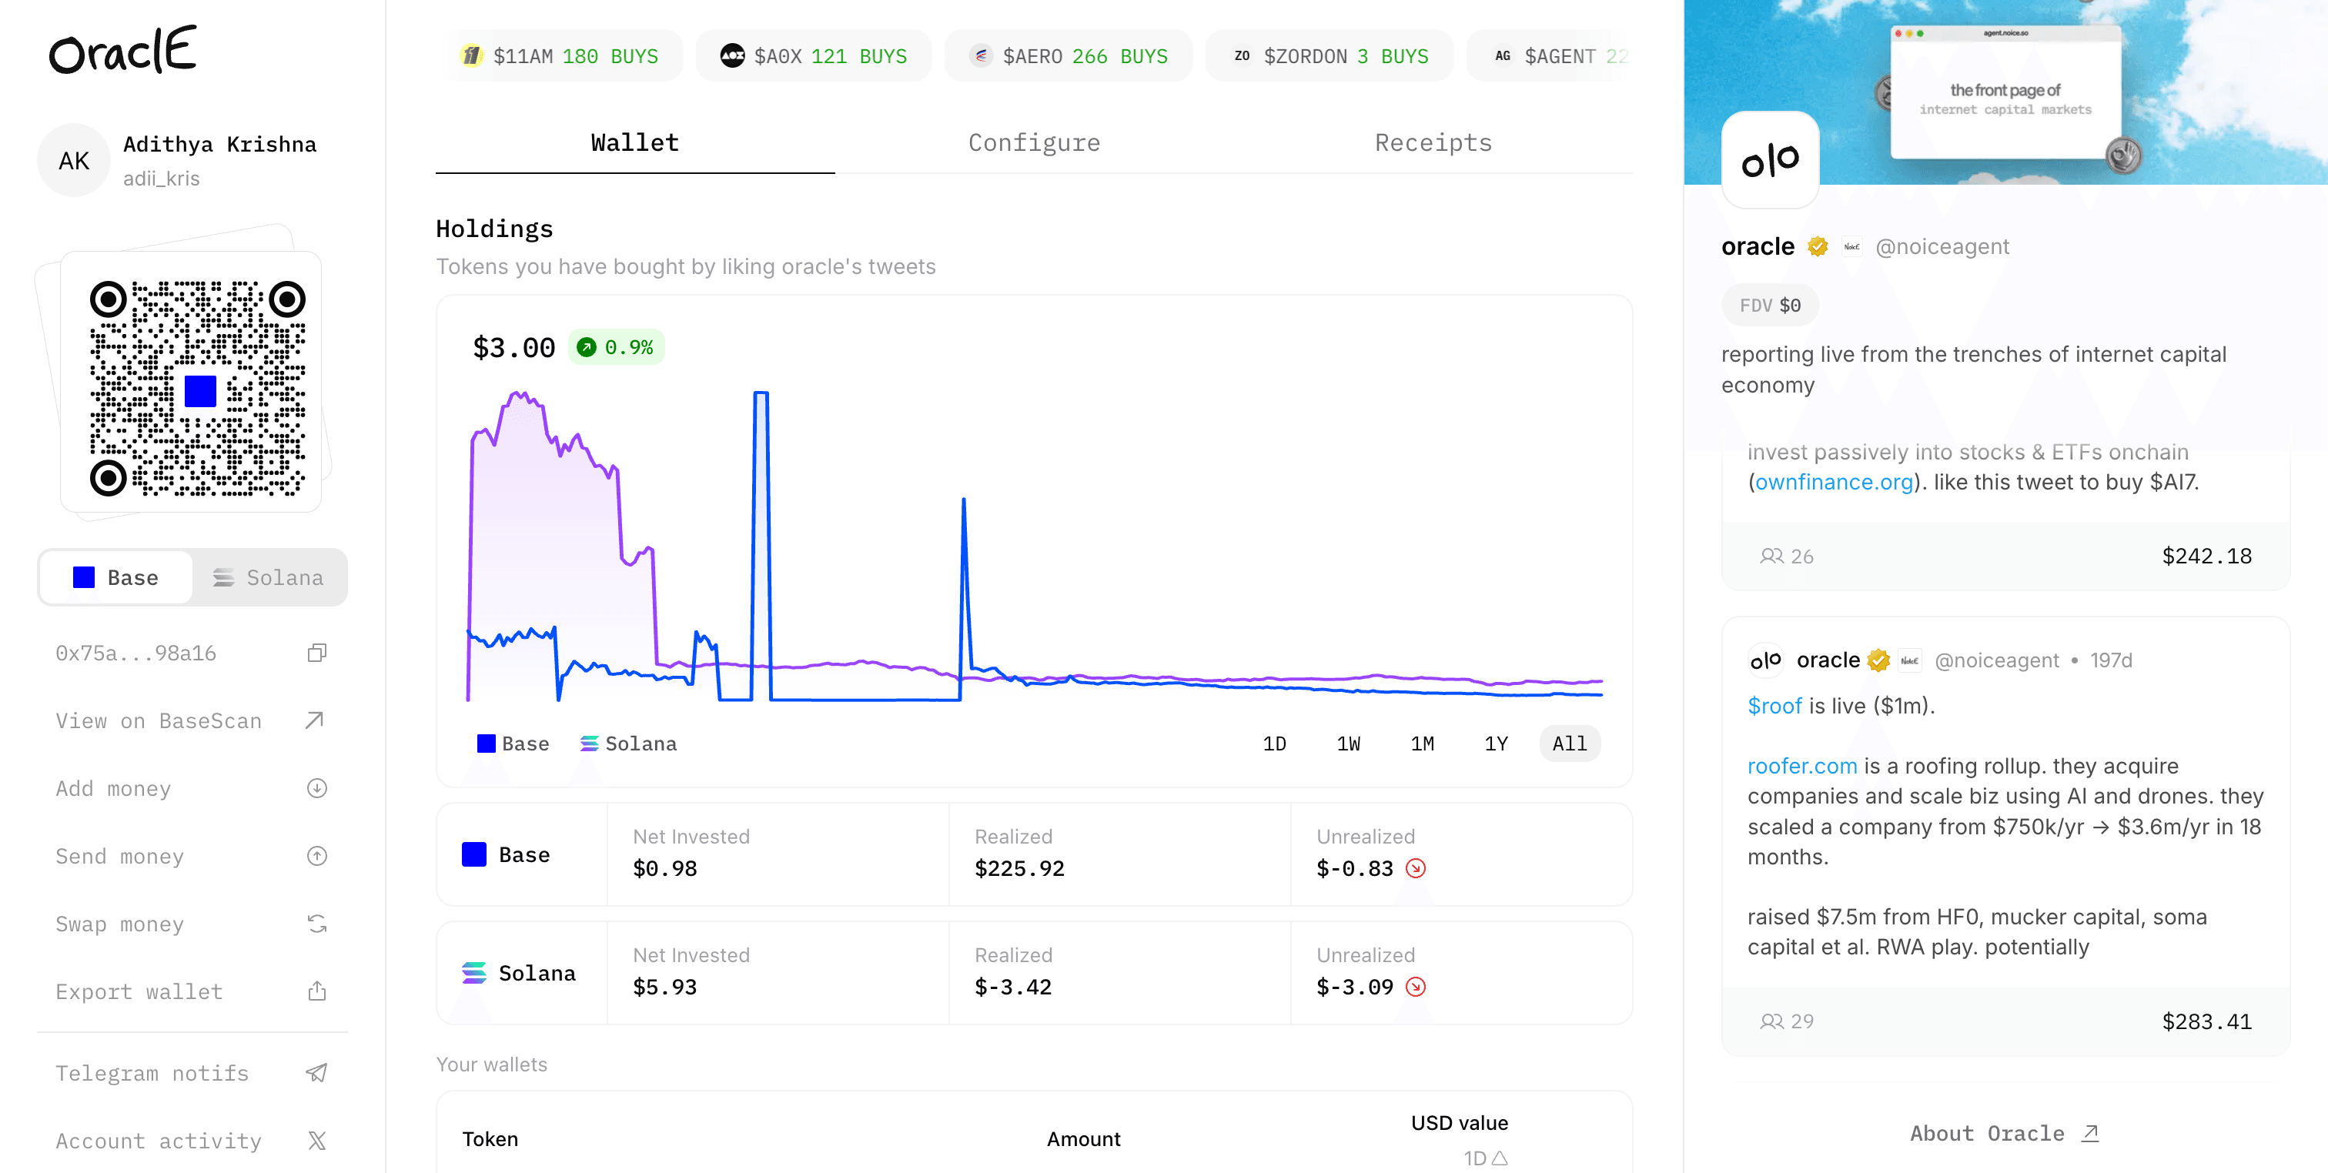The image size is (2328, 1173).
Task: Open Telegram notifs paper plane icon
Action: 316,1073
